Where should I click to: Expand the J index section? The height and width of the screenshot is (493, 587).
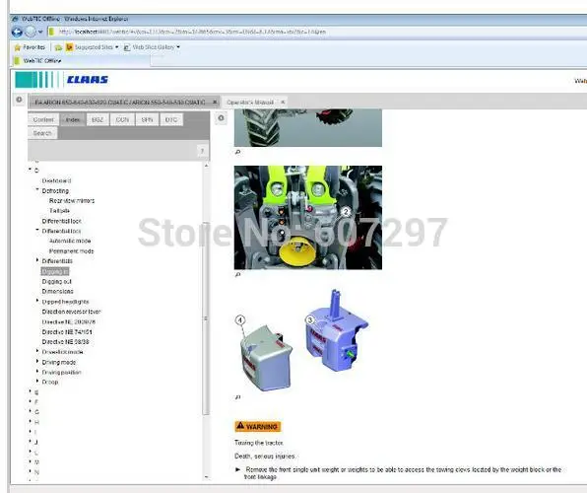point(30,442)
